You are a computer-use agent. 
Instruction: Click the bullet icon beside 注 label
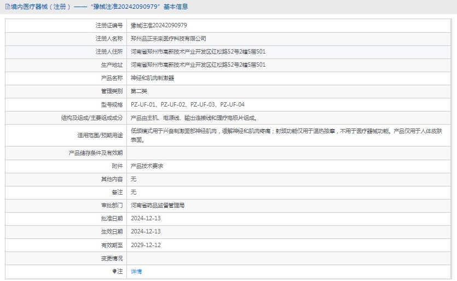tap(114, 271)
